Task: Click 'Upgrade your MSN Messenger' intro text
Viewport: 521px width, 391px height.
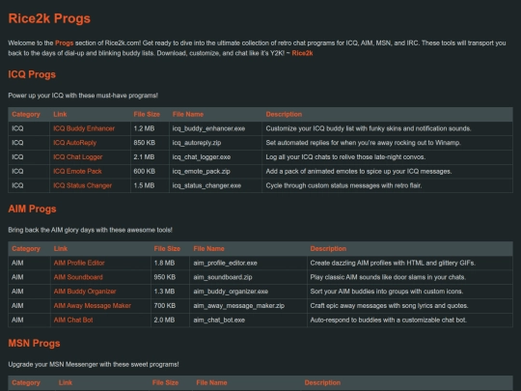Action: (94, 364)
